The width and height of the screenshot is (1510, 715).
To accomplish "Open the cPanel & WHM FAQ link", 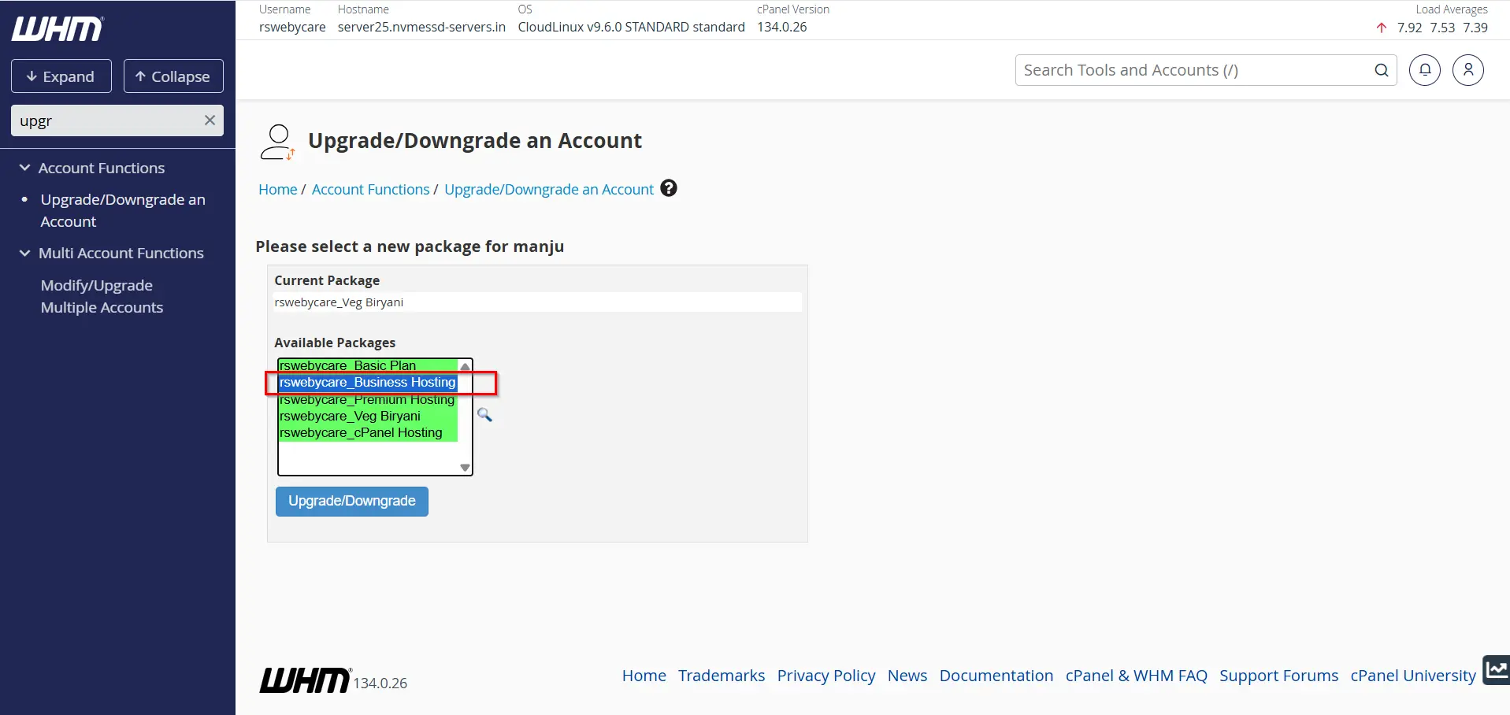I will [x=1137, y=676].
